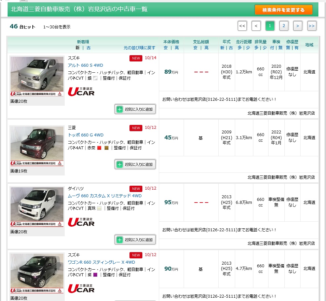This screenshot has width=326, height=301.
Task: Sort 本体価格 by 安 (cheapest)
Action: 166,48
